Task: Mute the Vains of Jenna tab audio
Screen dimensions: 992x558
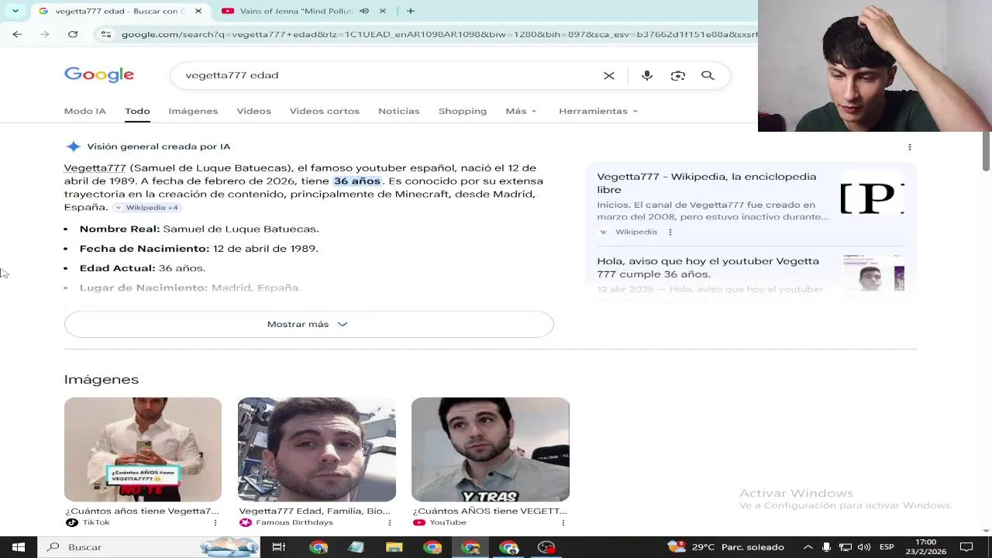Action: click(364, 11)
